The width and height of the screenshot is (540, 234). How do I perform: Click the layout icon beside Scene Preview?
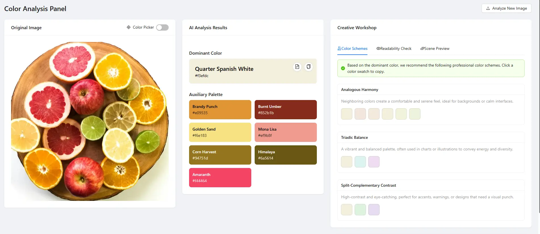tap(422, 48)
